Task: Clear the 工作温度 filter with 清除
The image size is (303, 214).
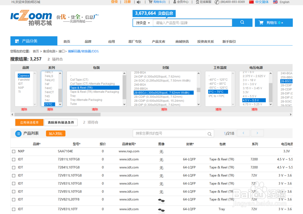Action: 218,109
